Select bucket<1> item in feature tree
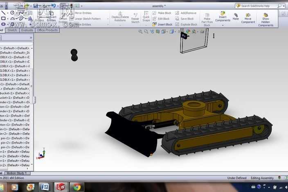Screen dimensions: 288x192 (15, 93)
